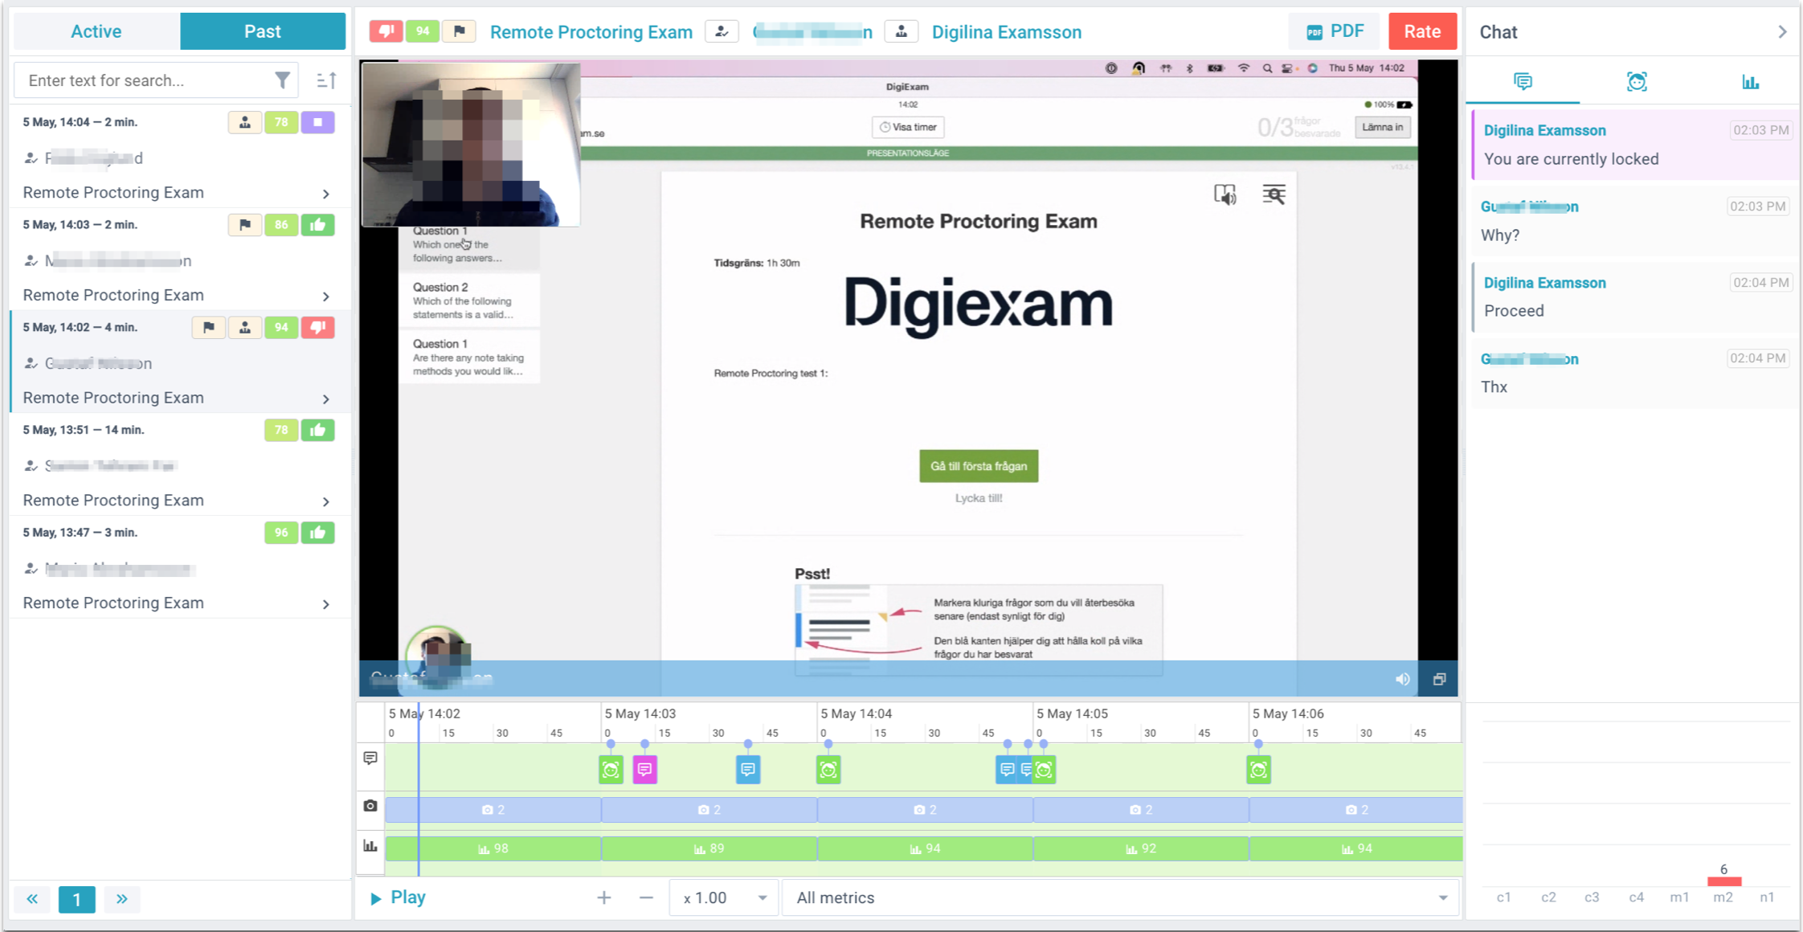This screenshot has height=932, width=1803.
Task: Click the thumbs-up badge on the 13:47 session
Action: tap(318, 533)
